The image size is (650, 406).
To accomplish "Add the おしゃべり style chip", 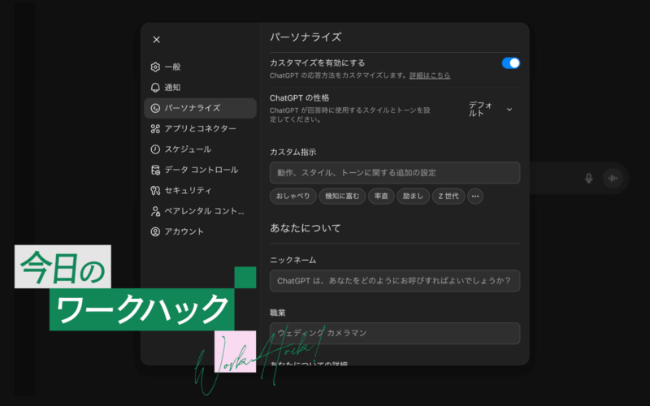I will (292, 196).
